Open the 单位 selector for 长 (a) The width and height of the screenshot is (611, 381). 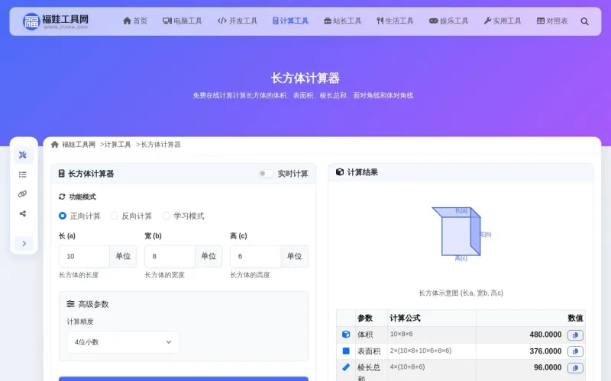pyautogui.click(x=123, y=256)
